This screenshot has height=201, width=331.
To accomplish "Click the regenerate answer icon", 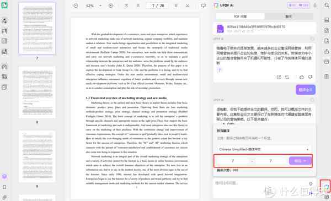I will click(287, 77).
